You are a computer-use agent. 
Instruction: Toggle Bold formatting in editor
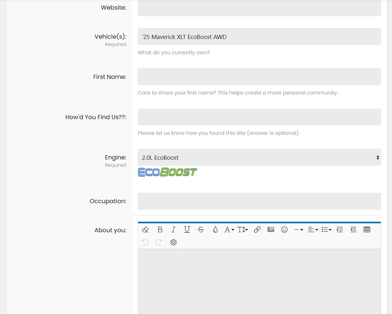pyautogui.click(x=160, y=229)
